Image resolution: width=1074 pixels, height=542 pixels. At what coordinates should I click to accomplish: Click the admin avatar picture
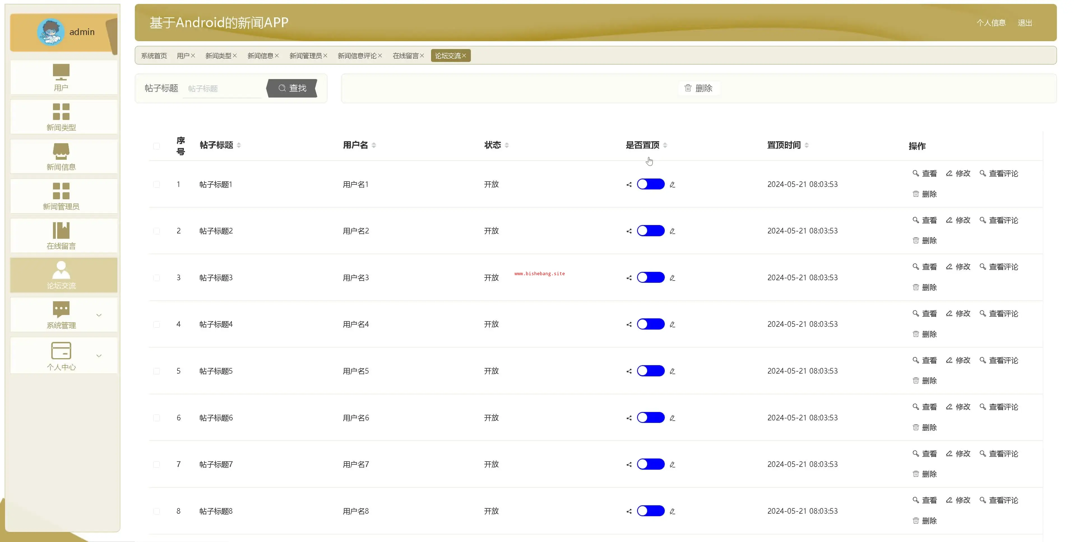[50, 32]
